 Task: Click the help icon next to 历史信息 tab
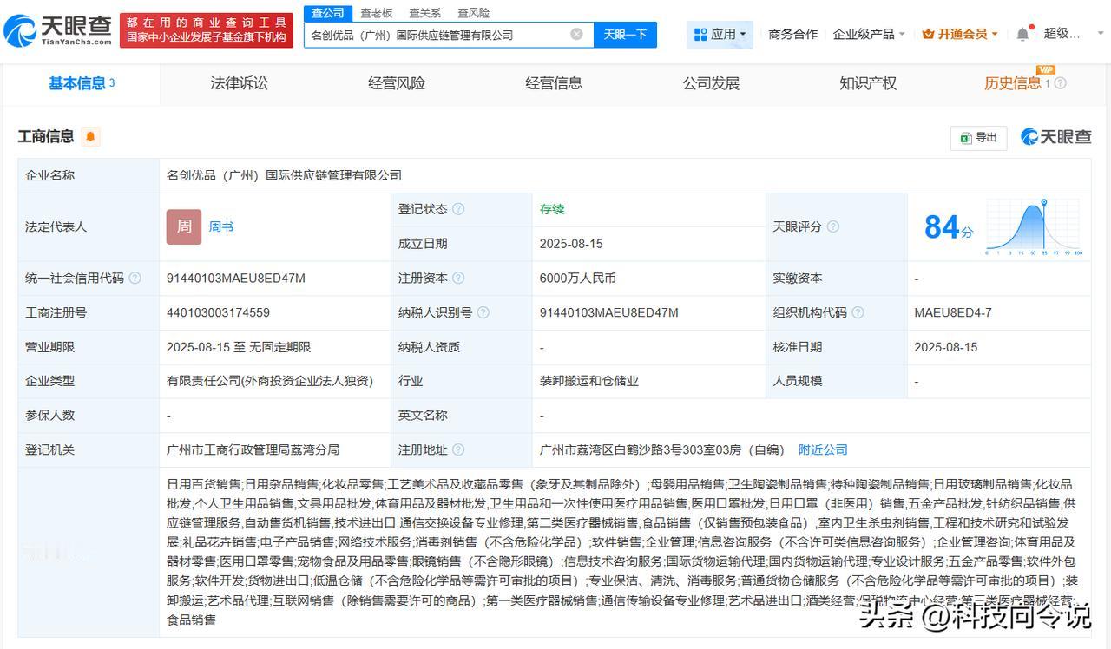(1060, 83)
